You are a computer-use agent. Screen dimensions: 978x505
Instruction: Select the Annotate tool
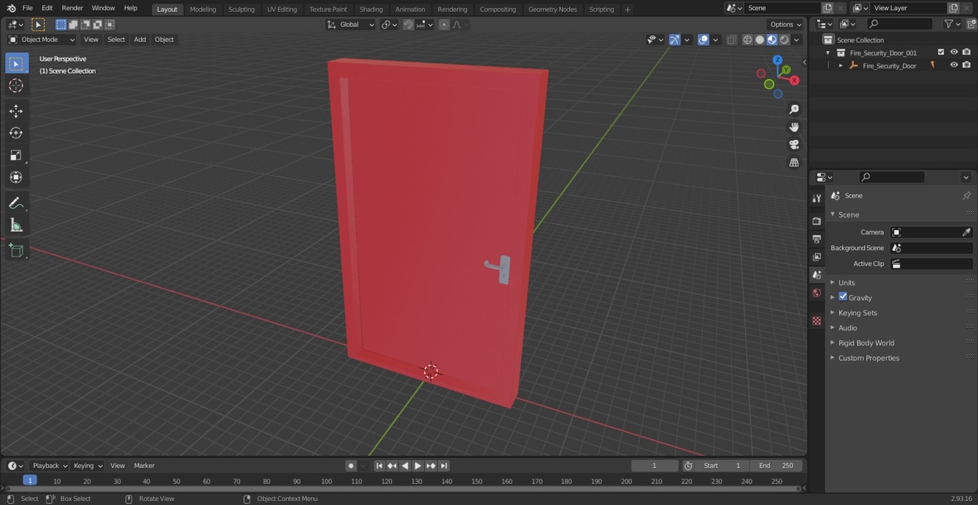tap(16, 203)
